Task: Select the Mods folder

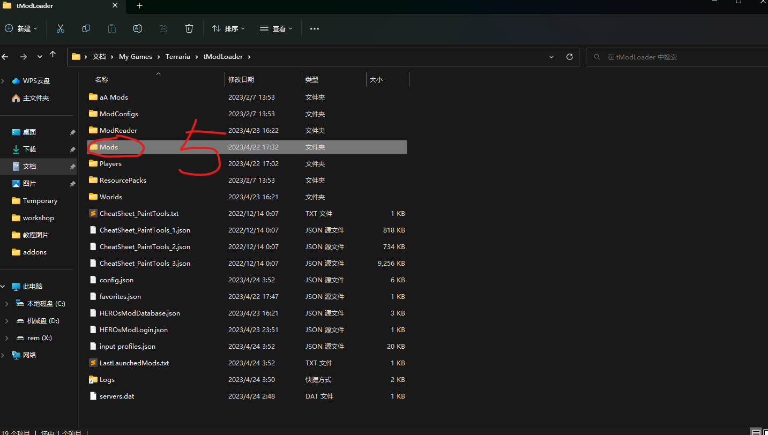Action: point(247,147)
